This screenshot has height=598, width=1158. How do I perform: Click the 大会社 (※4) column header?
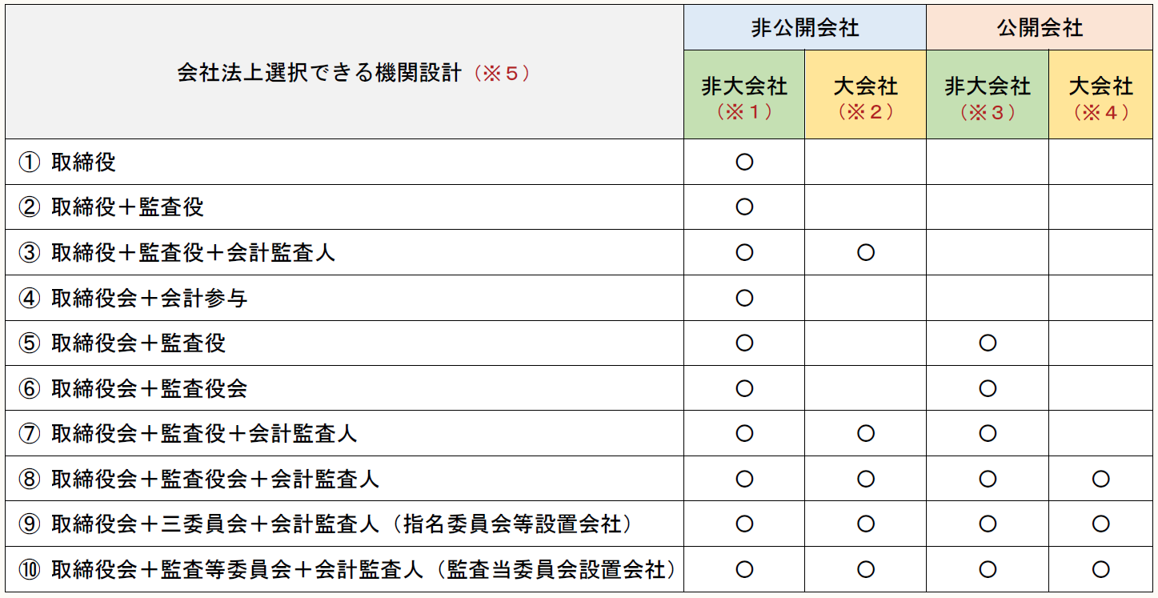1100,96
